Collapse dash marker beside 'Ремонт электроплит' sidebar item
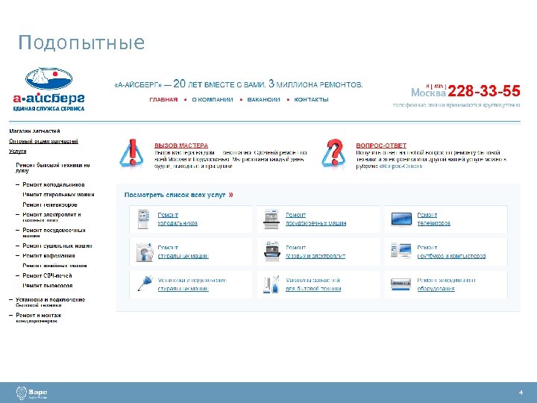537x403 pixels. click(x=17, y=214)
